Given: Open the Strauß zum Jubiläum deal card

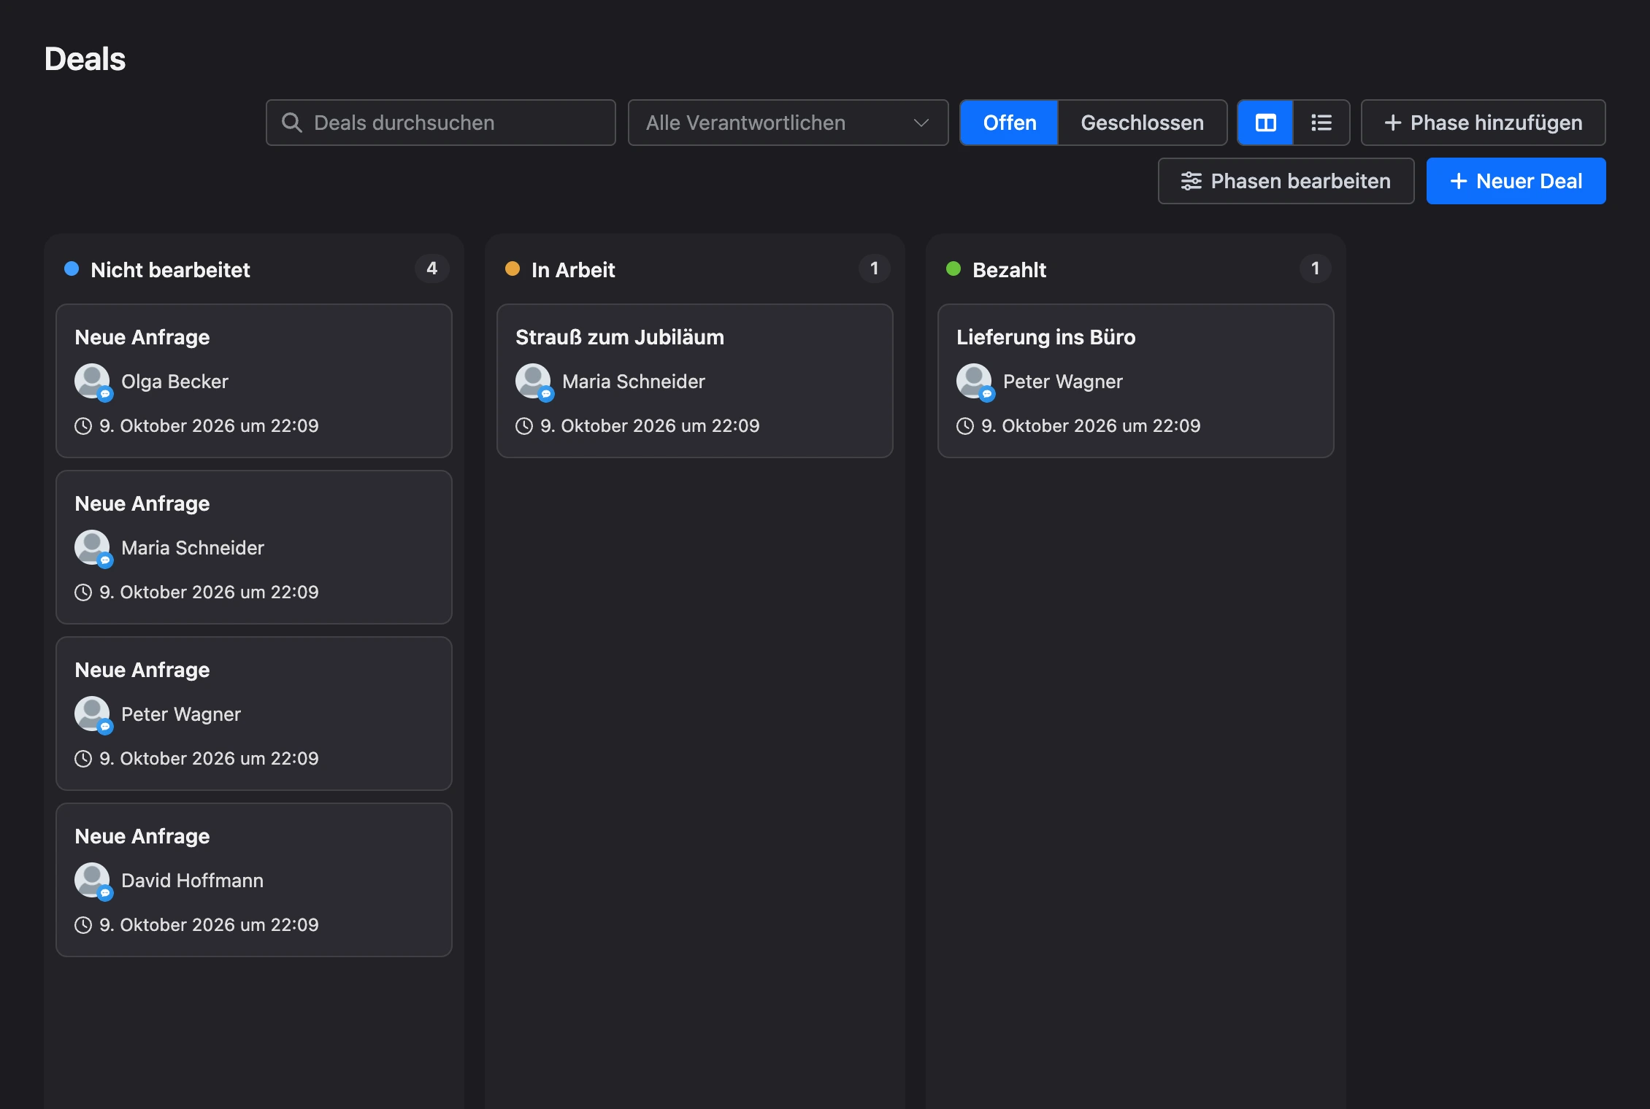Looking at the screenshot, I should click(x=695, y=381).
